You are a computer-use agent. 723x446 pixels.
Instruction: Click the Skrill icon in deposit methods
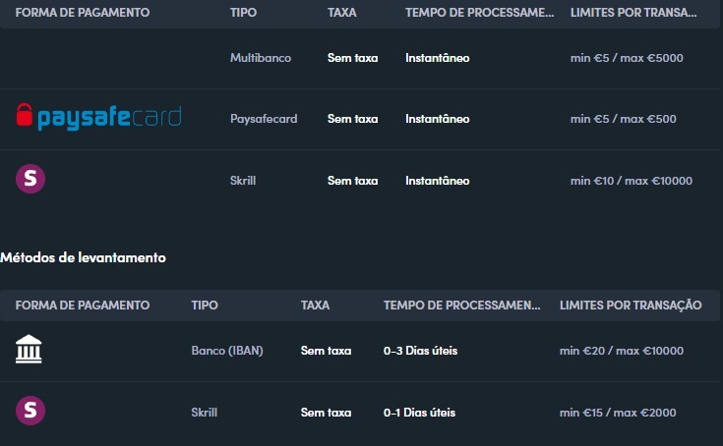click(30, 179)
